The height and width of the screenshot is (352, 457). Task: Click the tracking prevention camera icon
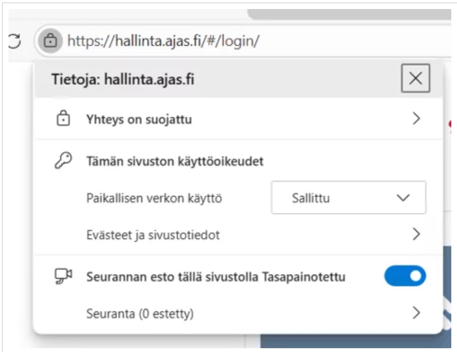tap(63, 276)
